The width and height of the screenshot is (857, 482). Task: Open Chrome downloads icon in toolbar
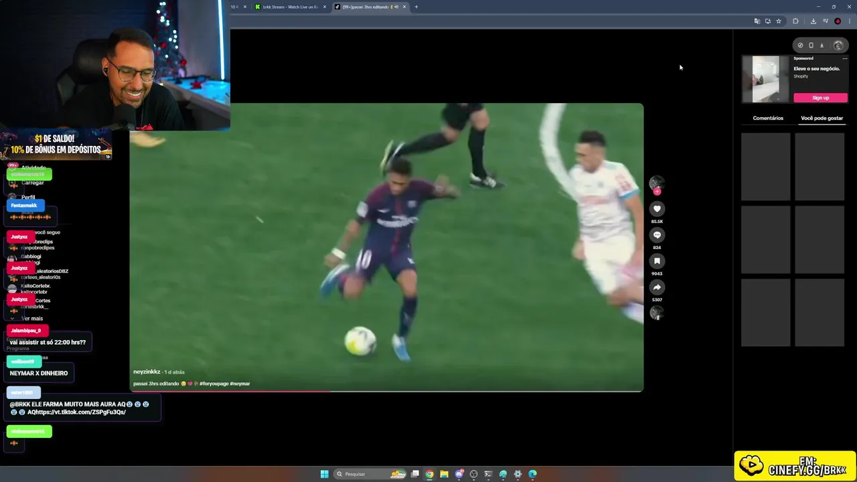(x=813, y=21)
